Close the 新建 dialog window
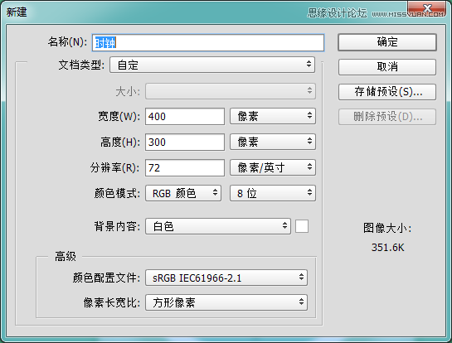 pyautogui.click(x=427, y=8)
